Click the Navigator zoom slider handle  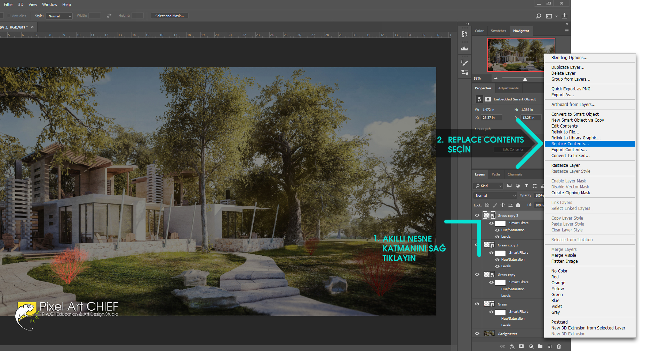point(525,79)
